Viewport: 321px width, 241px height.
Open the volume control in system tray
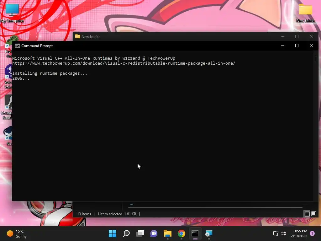click(x=283, y=233)
